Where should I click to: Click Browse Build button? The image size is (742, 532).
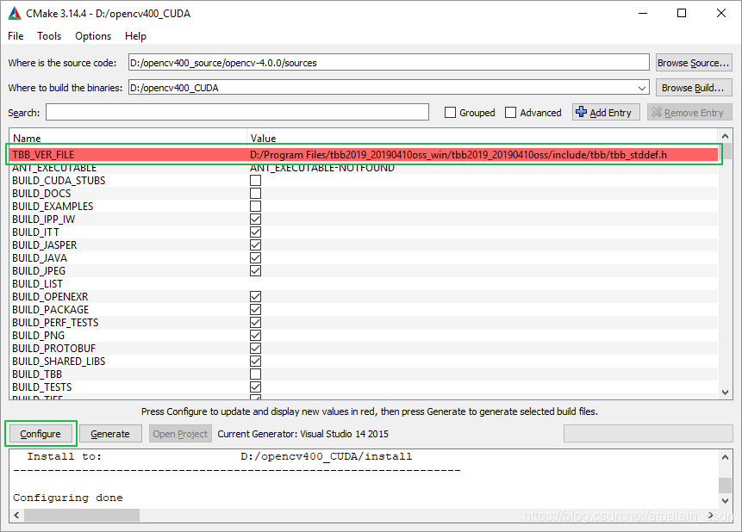[x=694, y=88]
